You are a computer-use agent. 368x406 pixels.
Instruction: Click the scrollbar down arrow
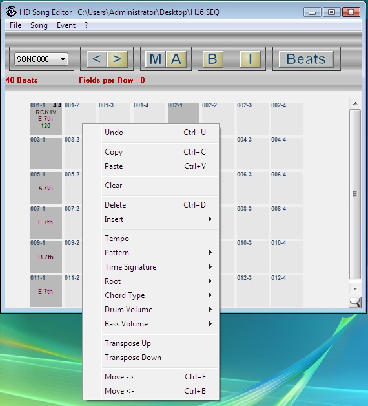[x=355, y=289]
